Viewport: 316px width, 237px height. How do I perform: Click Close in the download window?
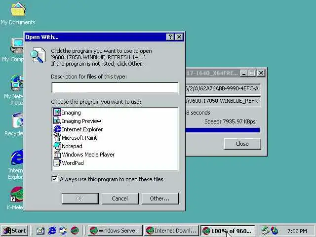click(x=242, y=144)
